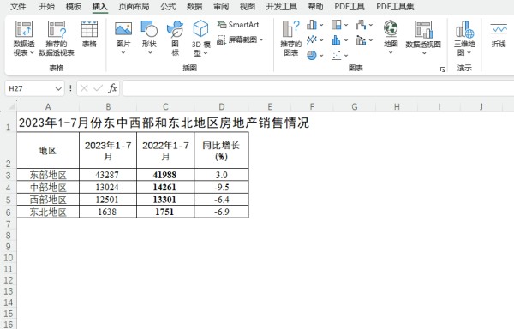Select cell containing 1751
Viewport: 514px width, 329px height.
click(165, 212)
